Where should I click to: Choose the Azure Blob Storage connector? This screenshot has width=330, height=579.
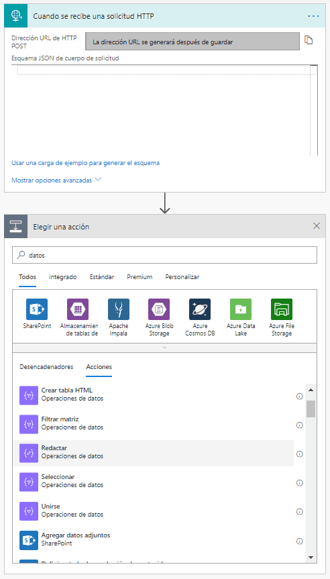159,309
